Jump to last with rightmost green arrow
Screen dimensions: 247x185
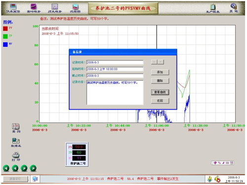(x=33, y=168)
